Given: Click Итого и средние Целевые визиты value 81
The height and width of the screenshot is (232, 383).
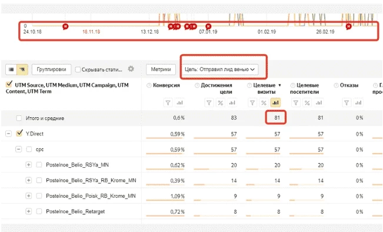Looking at the screenshot, I should (277, 118).
